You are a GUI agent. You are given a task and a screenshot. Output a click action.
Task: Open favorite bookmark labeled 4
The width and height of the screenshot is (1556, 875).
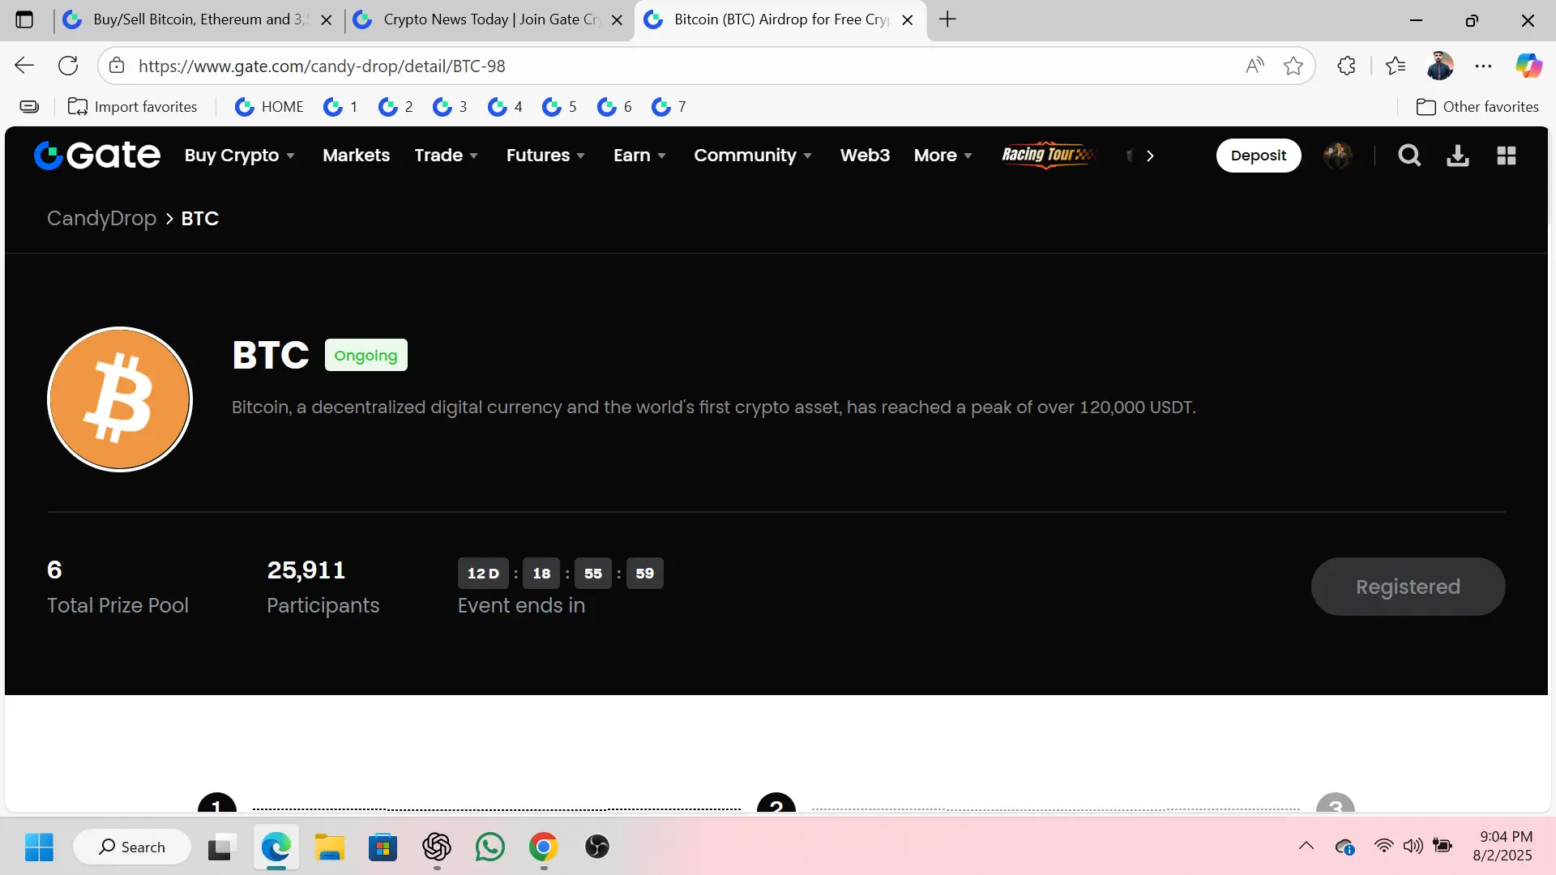point(505,107)
